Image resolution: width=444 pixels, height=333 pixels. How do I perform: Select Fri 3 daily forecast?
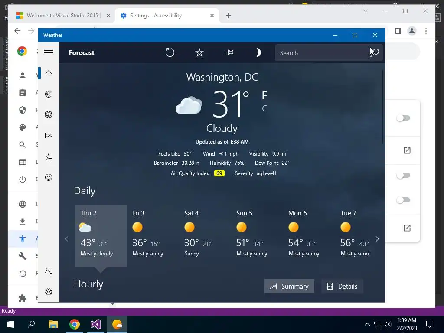point(152,235)
